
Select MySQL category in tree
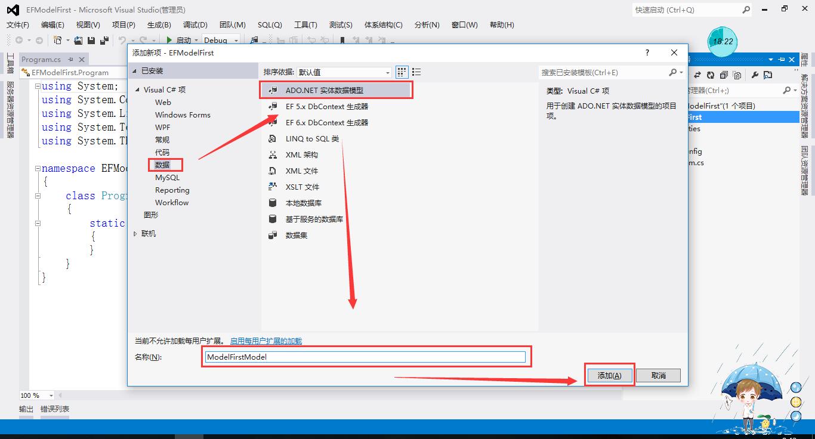(167, 177)
